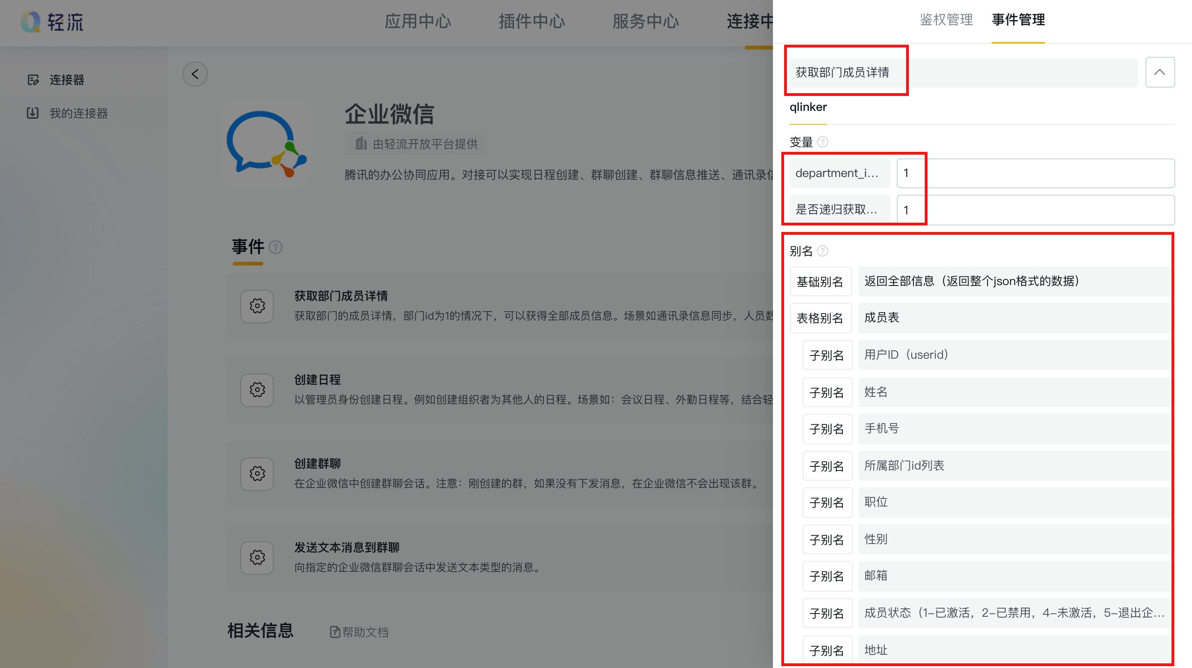Select the qlinker tab

click(x=808, y=107)
